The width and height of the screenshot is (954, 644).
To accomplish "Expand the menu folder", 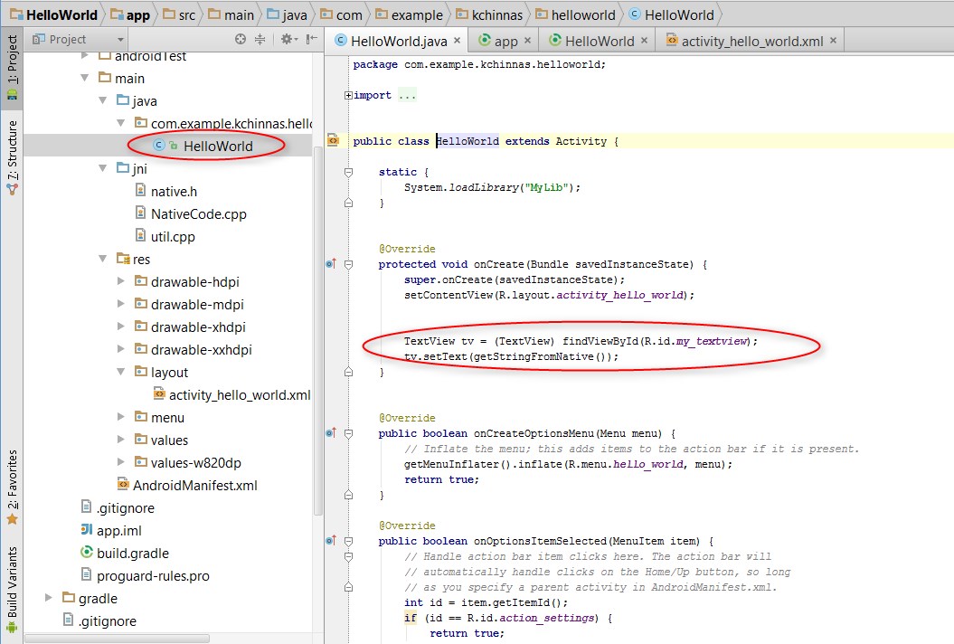I will point(121,417).
